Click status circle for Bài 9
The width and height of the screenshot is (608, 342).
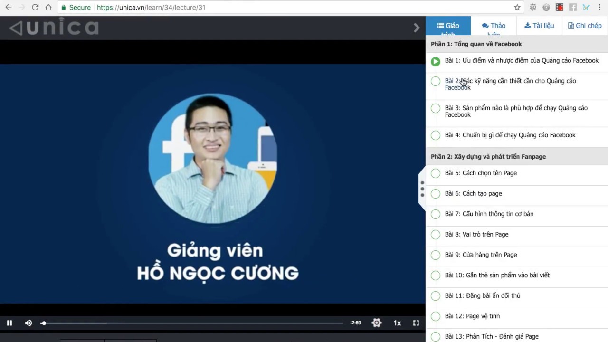pyautogui.click(x=436, y=255)
